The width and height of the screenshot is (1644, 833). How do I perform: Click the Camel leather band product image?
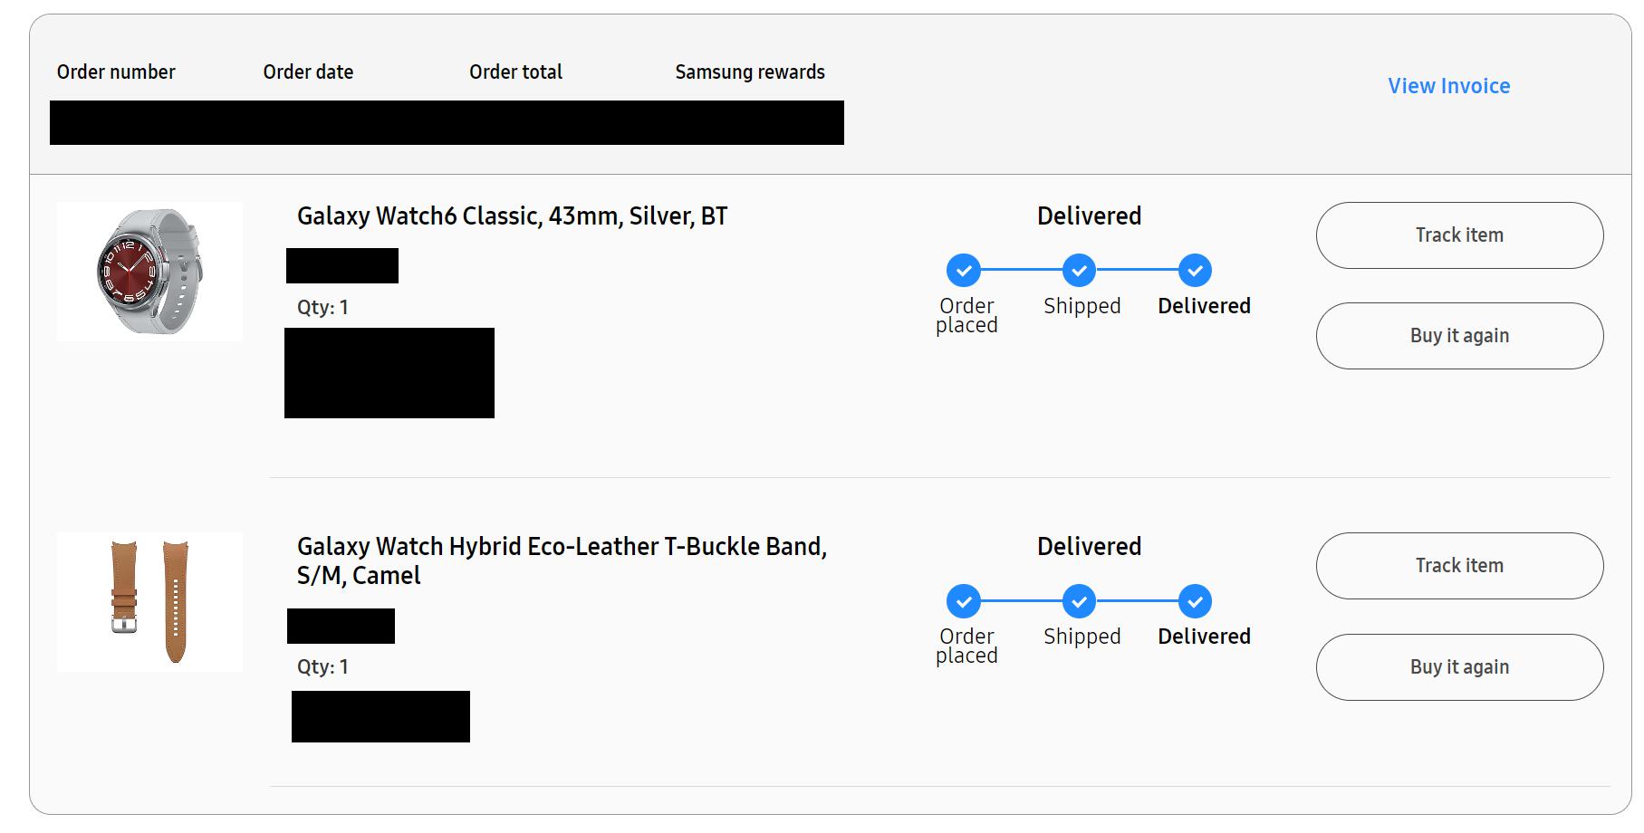(149, 602)
